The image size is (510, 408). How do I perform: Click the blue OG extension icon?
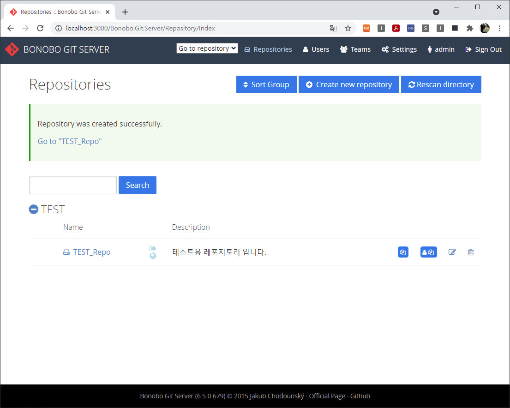pos(411,28)
